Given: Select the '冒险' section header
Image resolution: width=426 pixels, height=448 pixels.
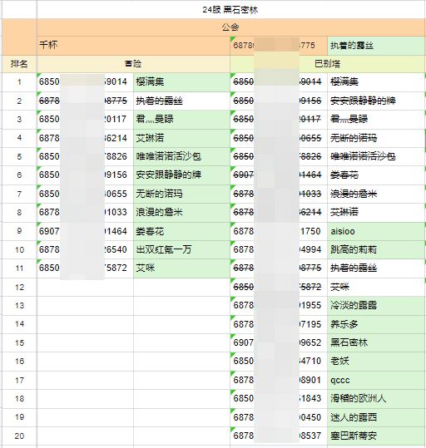Looking at the screenshot, I should [133, 63].
